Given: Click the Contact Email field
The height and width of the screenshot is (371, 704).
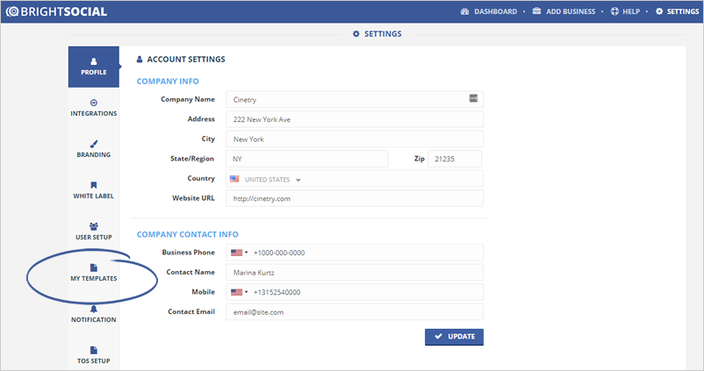Looking at the screenshot, I should pos(354,311).
